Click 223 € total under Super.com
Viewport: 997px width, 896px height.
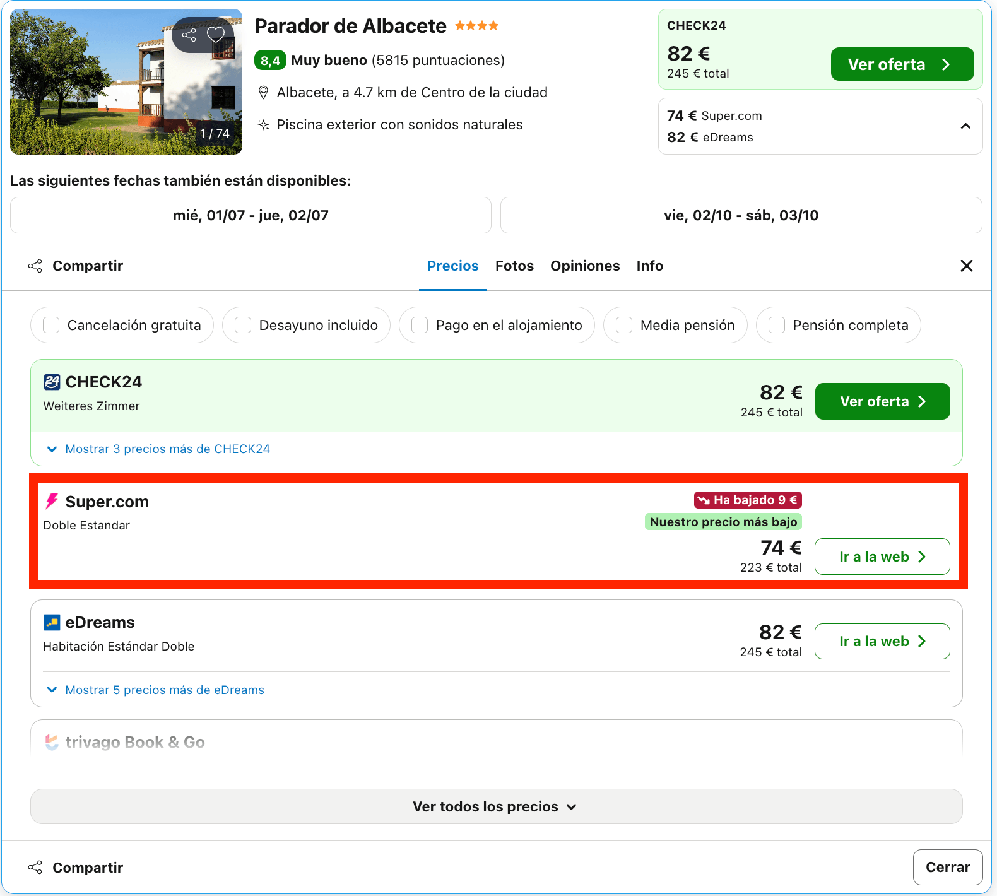[x=770, y=567]
